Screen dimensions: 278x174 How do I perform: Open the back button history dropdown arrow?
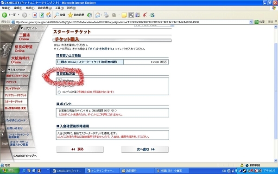point(19,15)
